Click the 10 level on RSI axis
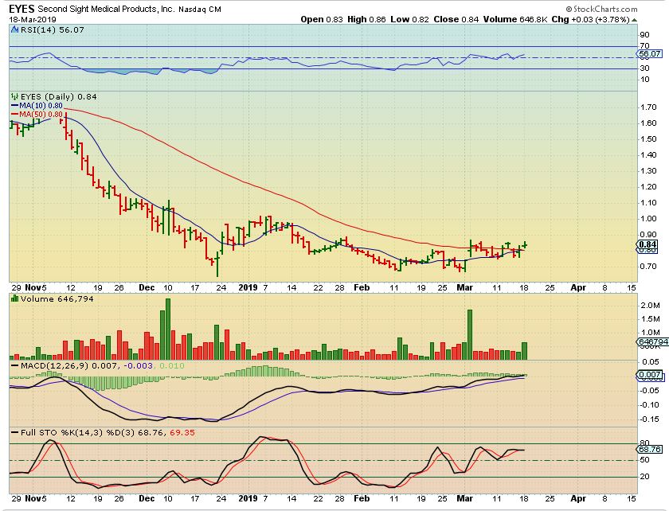Image resolution: width=669 pixels, height=511 pixels. (644, 80)
